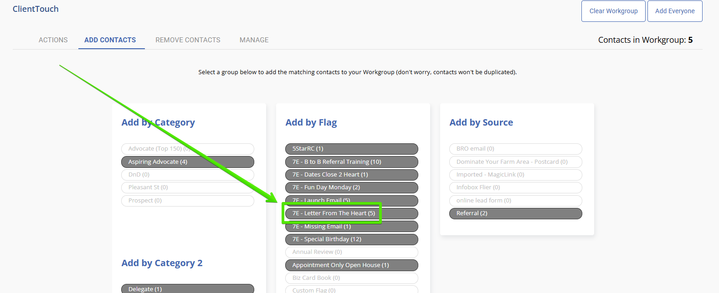Switch to the Actions tab
The height and width of the screenshot is (293, 719).
tap(53, 40)
